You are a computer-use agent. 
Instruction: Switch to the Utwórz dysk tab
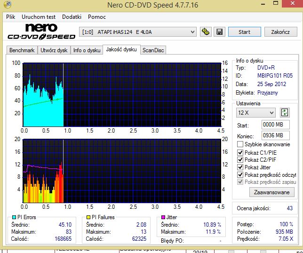(x=54, y=50)
